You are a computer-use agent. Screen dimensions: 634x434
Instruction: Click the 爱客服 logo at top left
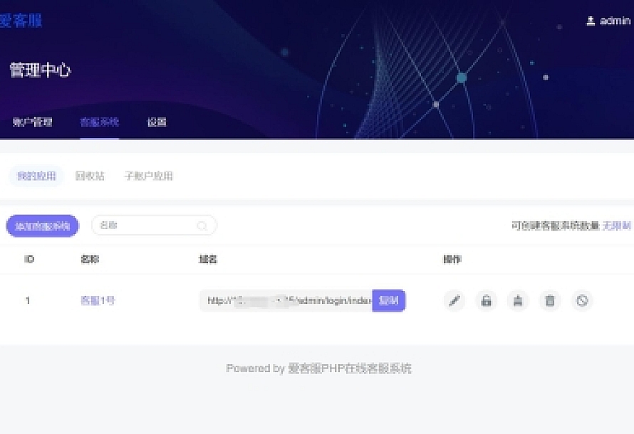click(x=21, y=21)
